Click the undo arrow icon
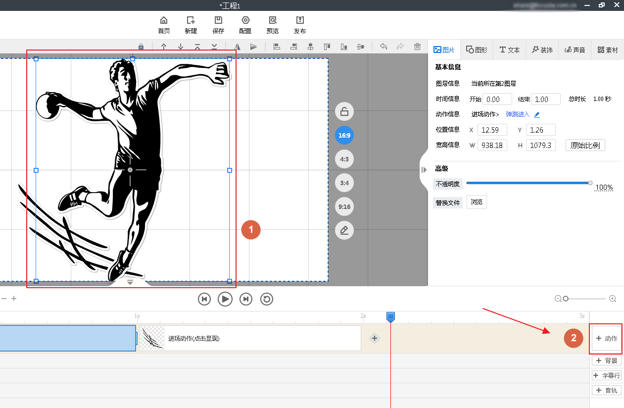This screenshot has height=408, width=624. (x=384, y=47)
